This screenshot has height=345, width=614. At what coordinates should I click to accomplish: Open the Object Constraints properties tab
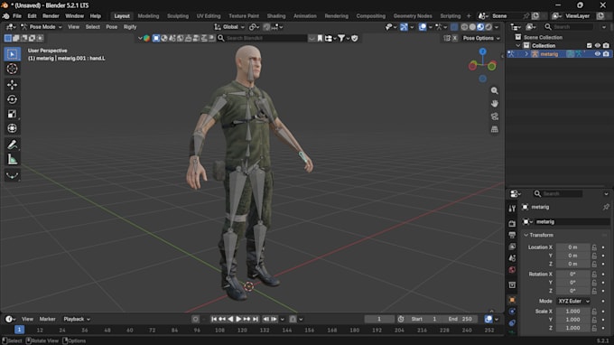click(x=512, y=323)
